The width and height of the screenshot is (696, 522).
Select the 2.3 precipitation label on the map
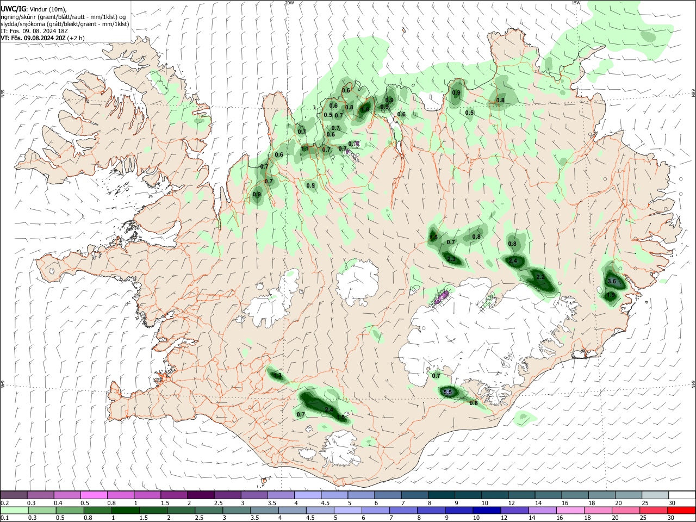click(451, 259)
